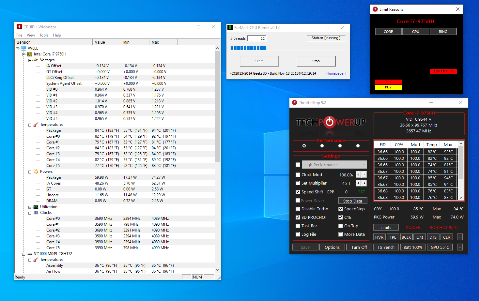Switch to the RING tab in Limit Reasons

pos(443,32)
